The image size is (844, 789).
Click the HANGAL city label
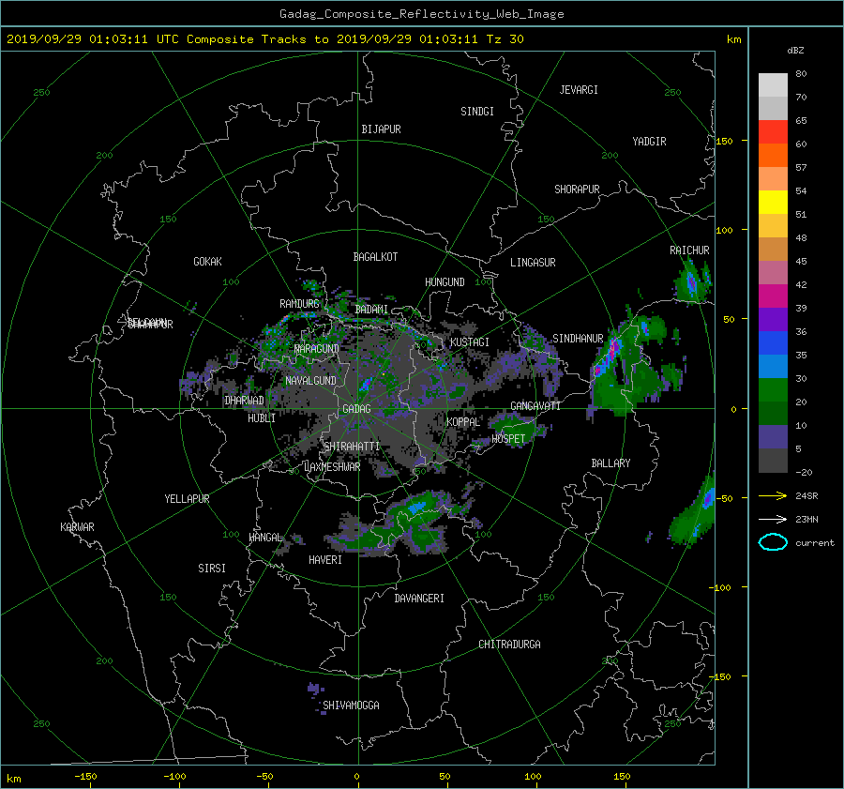pos(265,538)
